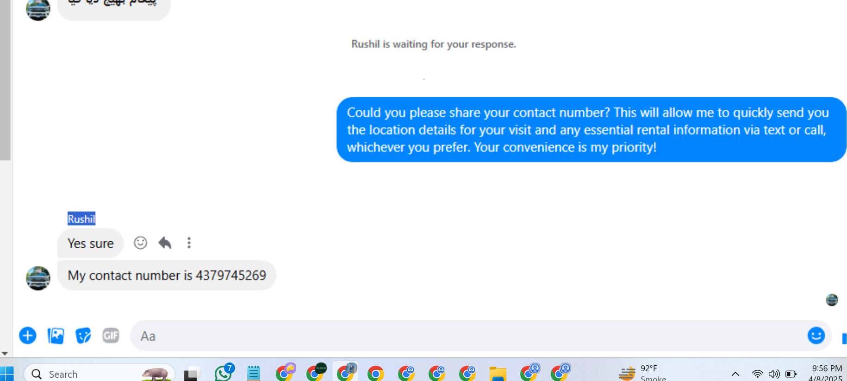Click the Windows taskbar Search box
847x381 pixels.
point(100,374)
